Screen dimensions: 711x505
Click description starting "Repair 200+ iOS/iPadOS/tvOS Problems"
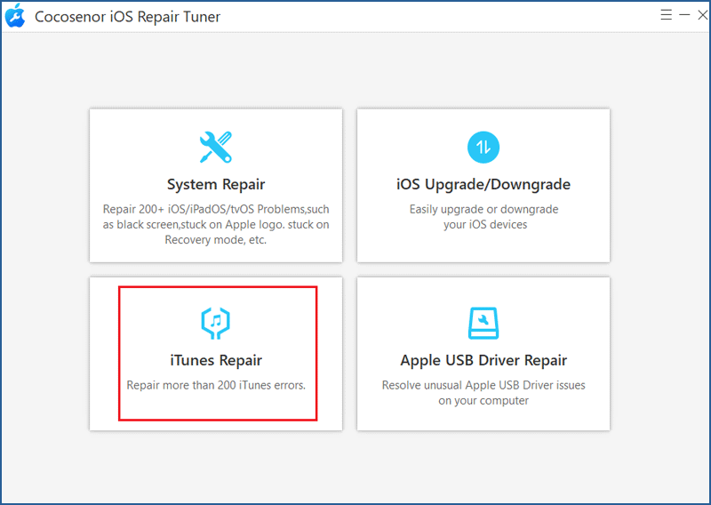coord(216,225)
